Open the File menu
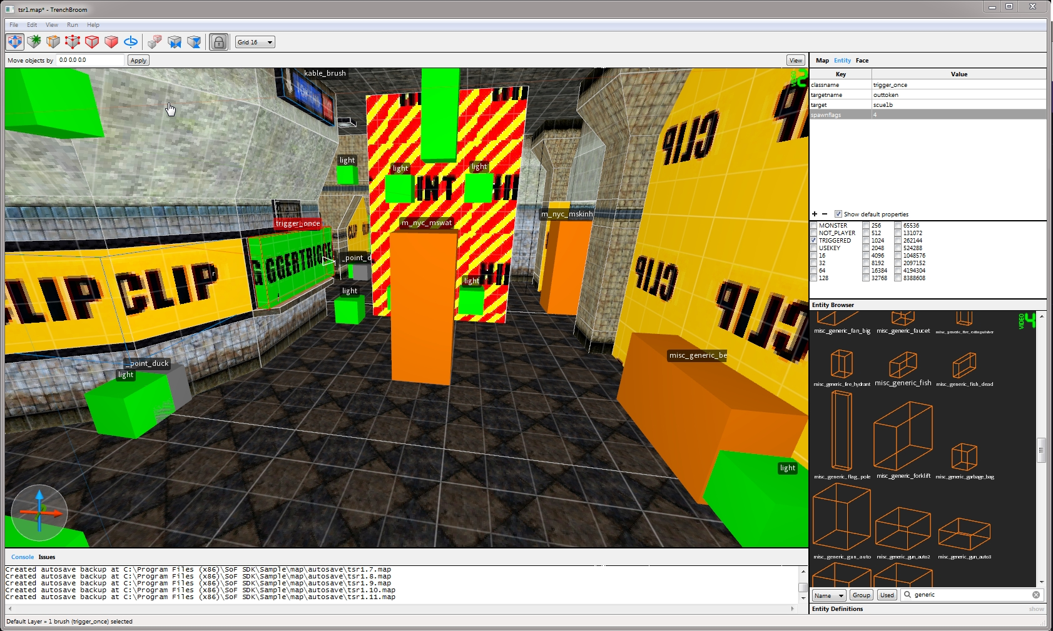The width and height of the screenshot is (1053, 631). pos(14,25)
